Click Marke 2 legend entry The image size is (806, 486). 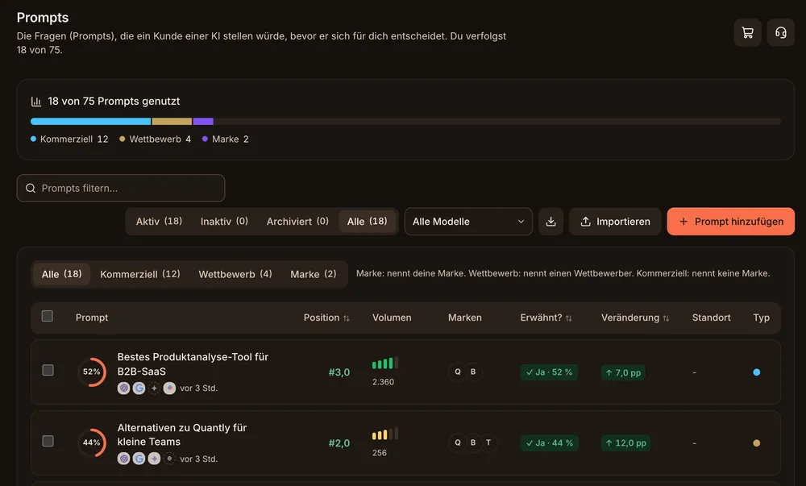coord(225,139)
